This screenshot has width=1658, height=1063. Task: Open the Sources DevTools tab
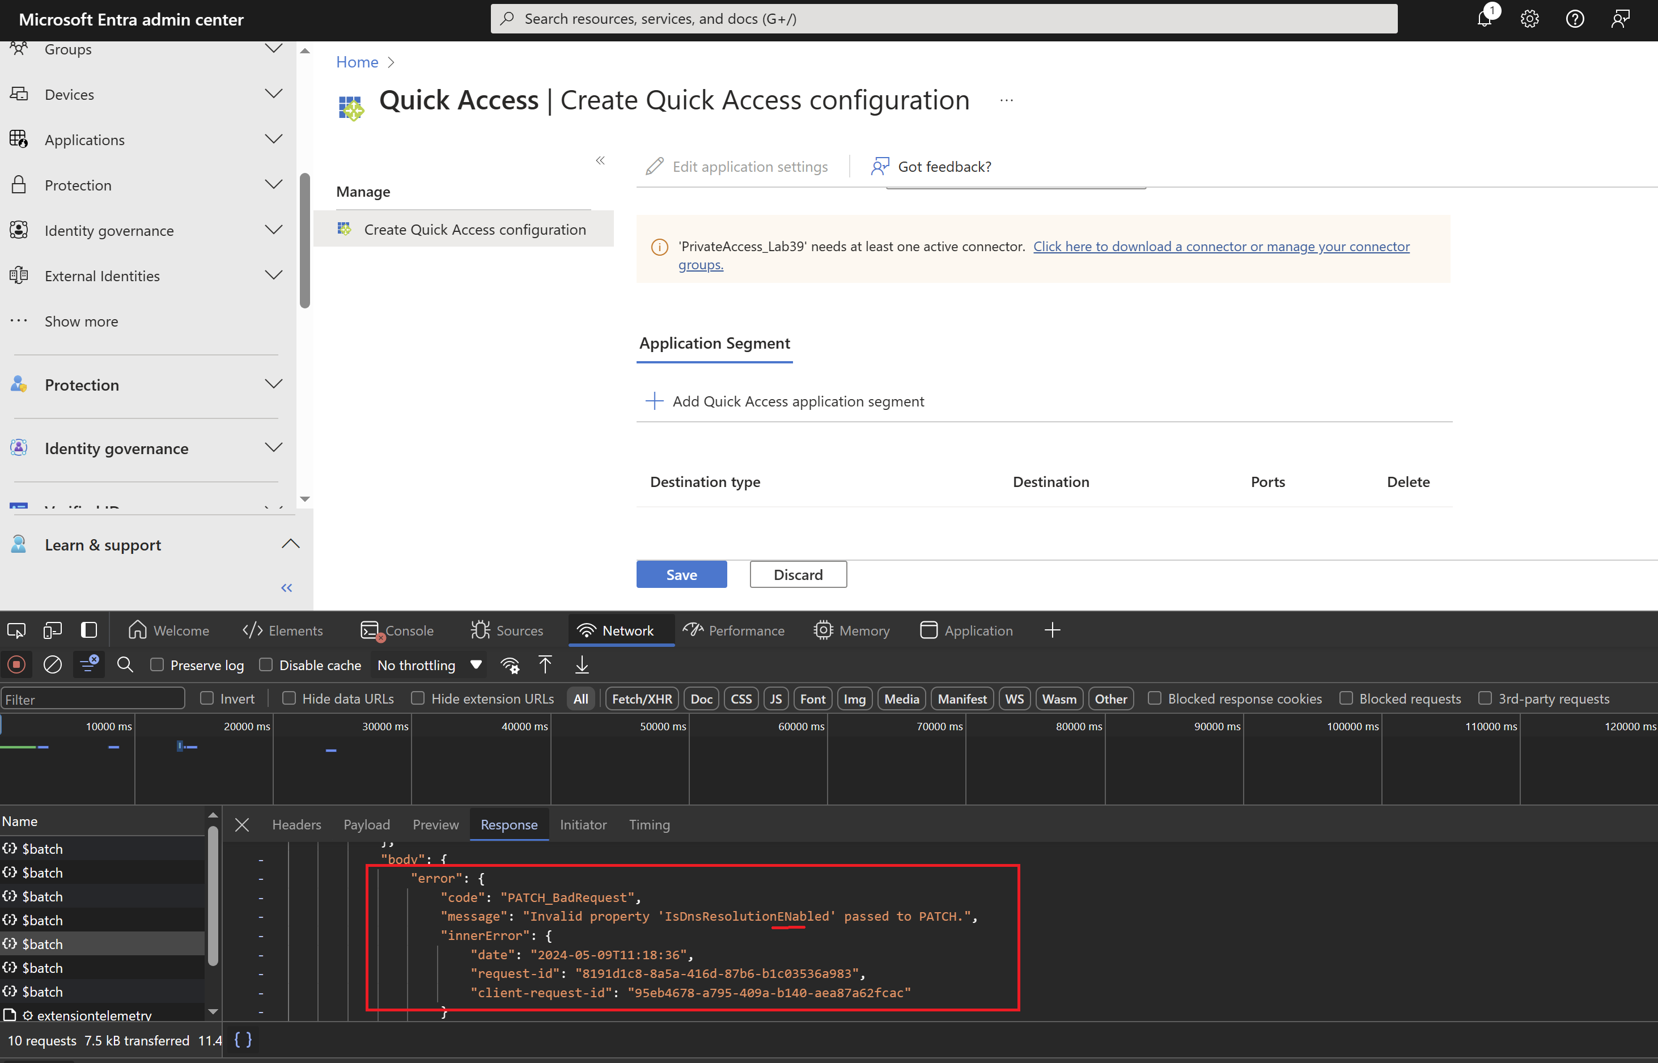(x=507, y=630)
